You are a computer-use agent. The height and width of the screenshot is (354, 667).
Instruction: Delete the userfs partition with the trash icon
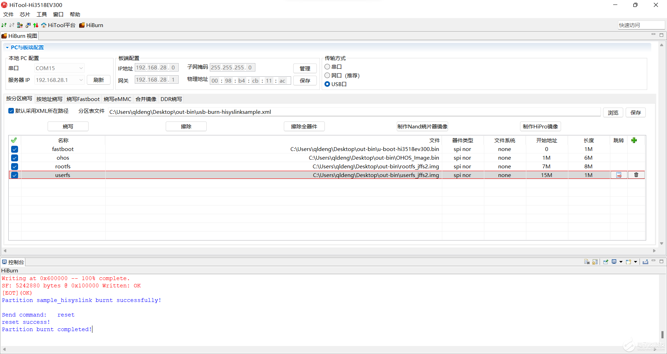tap(636, 175)
